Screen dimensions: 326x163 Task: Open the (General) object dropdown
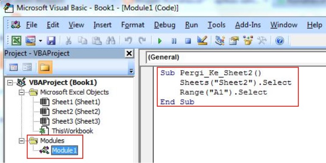tap(236, 57)
